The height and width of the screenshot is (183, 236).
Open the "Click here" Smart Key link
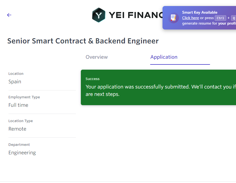coord(190,18)
